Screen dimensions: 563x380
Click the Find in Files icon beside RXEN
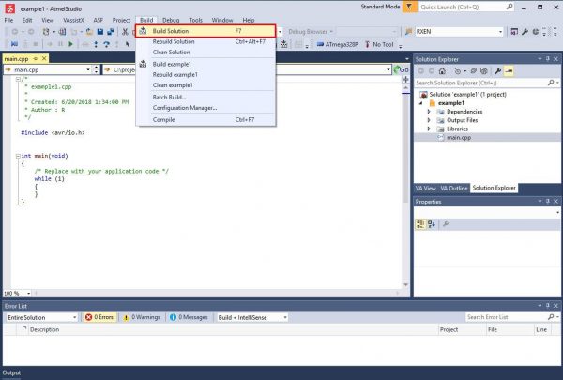[x=408, y=32]
